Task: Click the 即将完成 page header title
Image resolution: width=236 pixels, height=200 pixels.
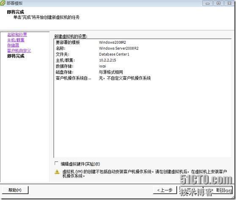Action: 16,12
